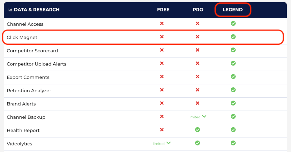Expand the limited chevron for Channel Backup Pro
This screenshot has height=152, width=291.
(x=204, y=116)
